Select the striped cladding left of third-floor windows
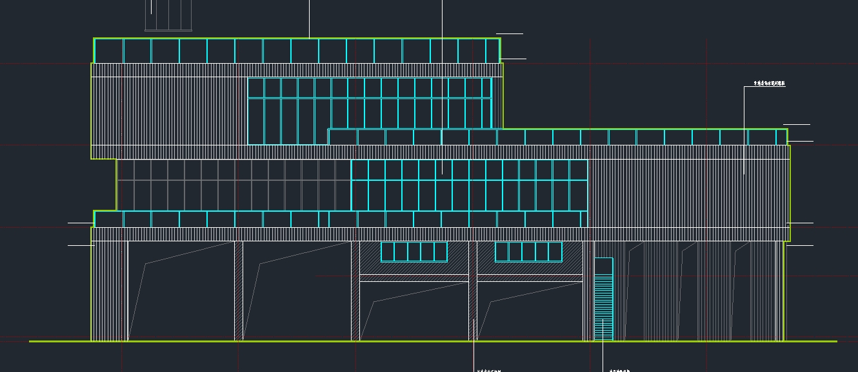 click(169, 111)
